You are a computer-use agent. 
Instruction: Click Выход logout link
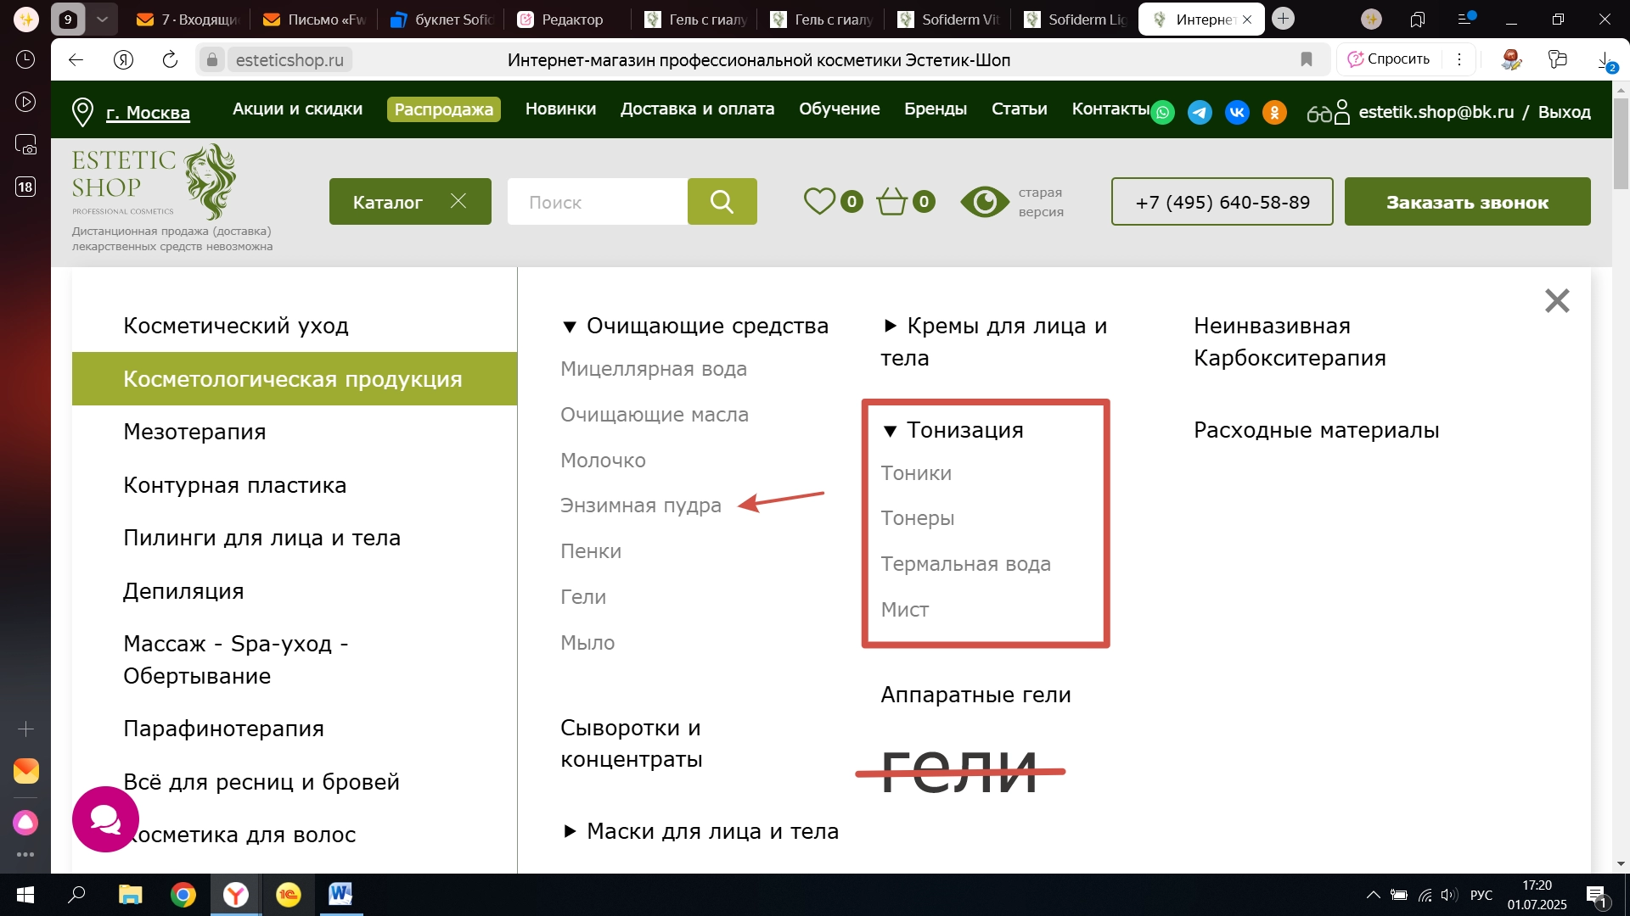pos(1564,113)
